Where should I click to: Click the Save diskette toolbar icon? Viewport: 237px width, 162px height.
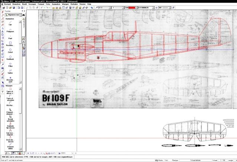coord(14,7)
